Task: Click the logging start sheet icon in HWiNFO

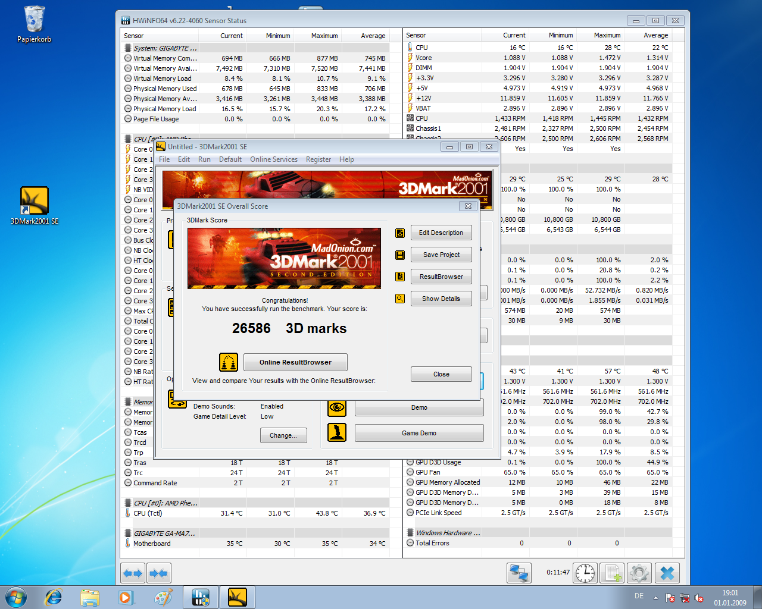Action: point(612,573)
